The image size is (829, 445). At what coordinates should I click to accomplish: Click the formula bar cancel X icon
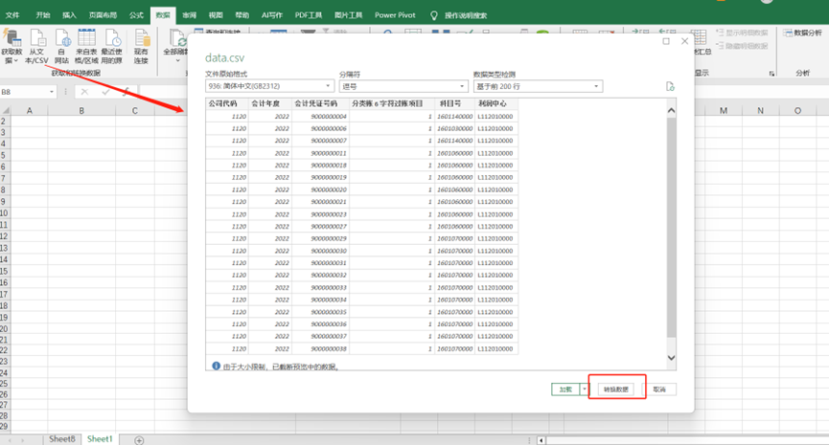click(84, 92)
